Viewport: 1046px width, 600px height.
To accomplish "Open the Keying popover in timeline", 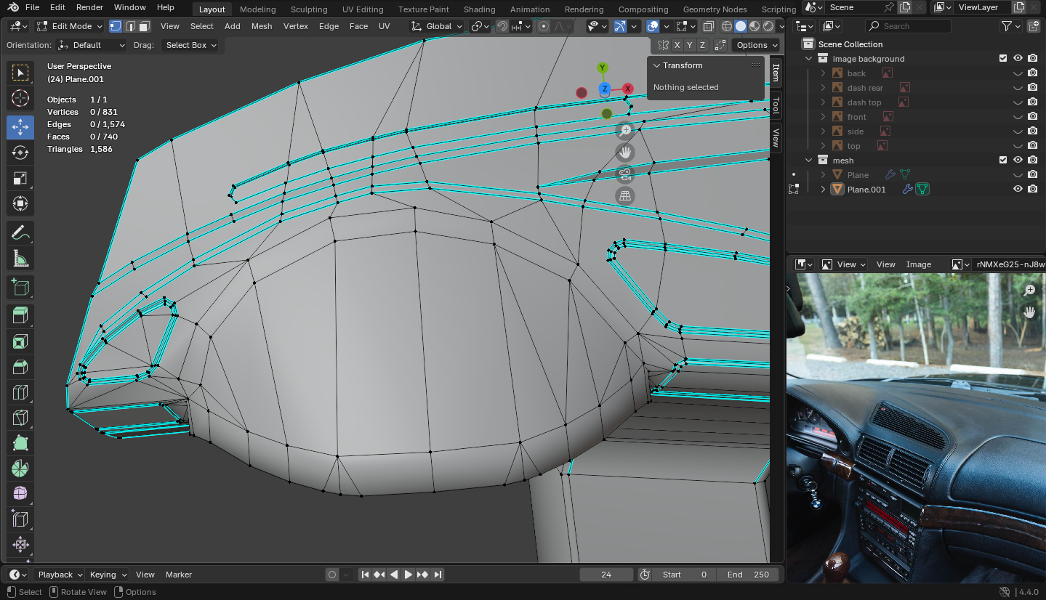I will [108, 575].
